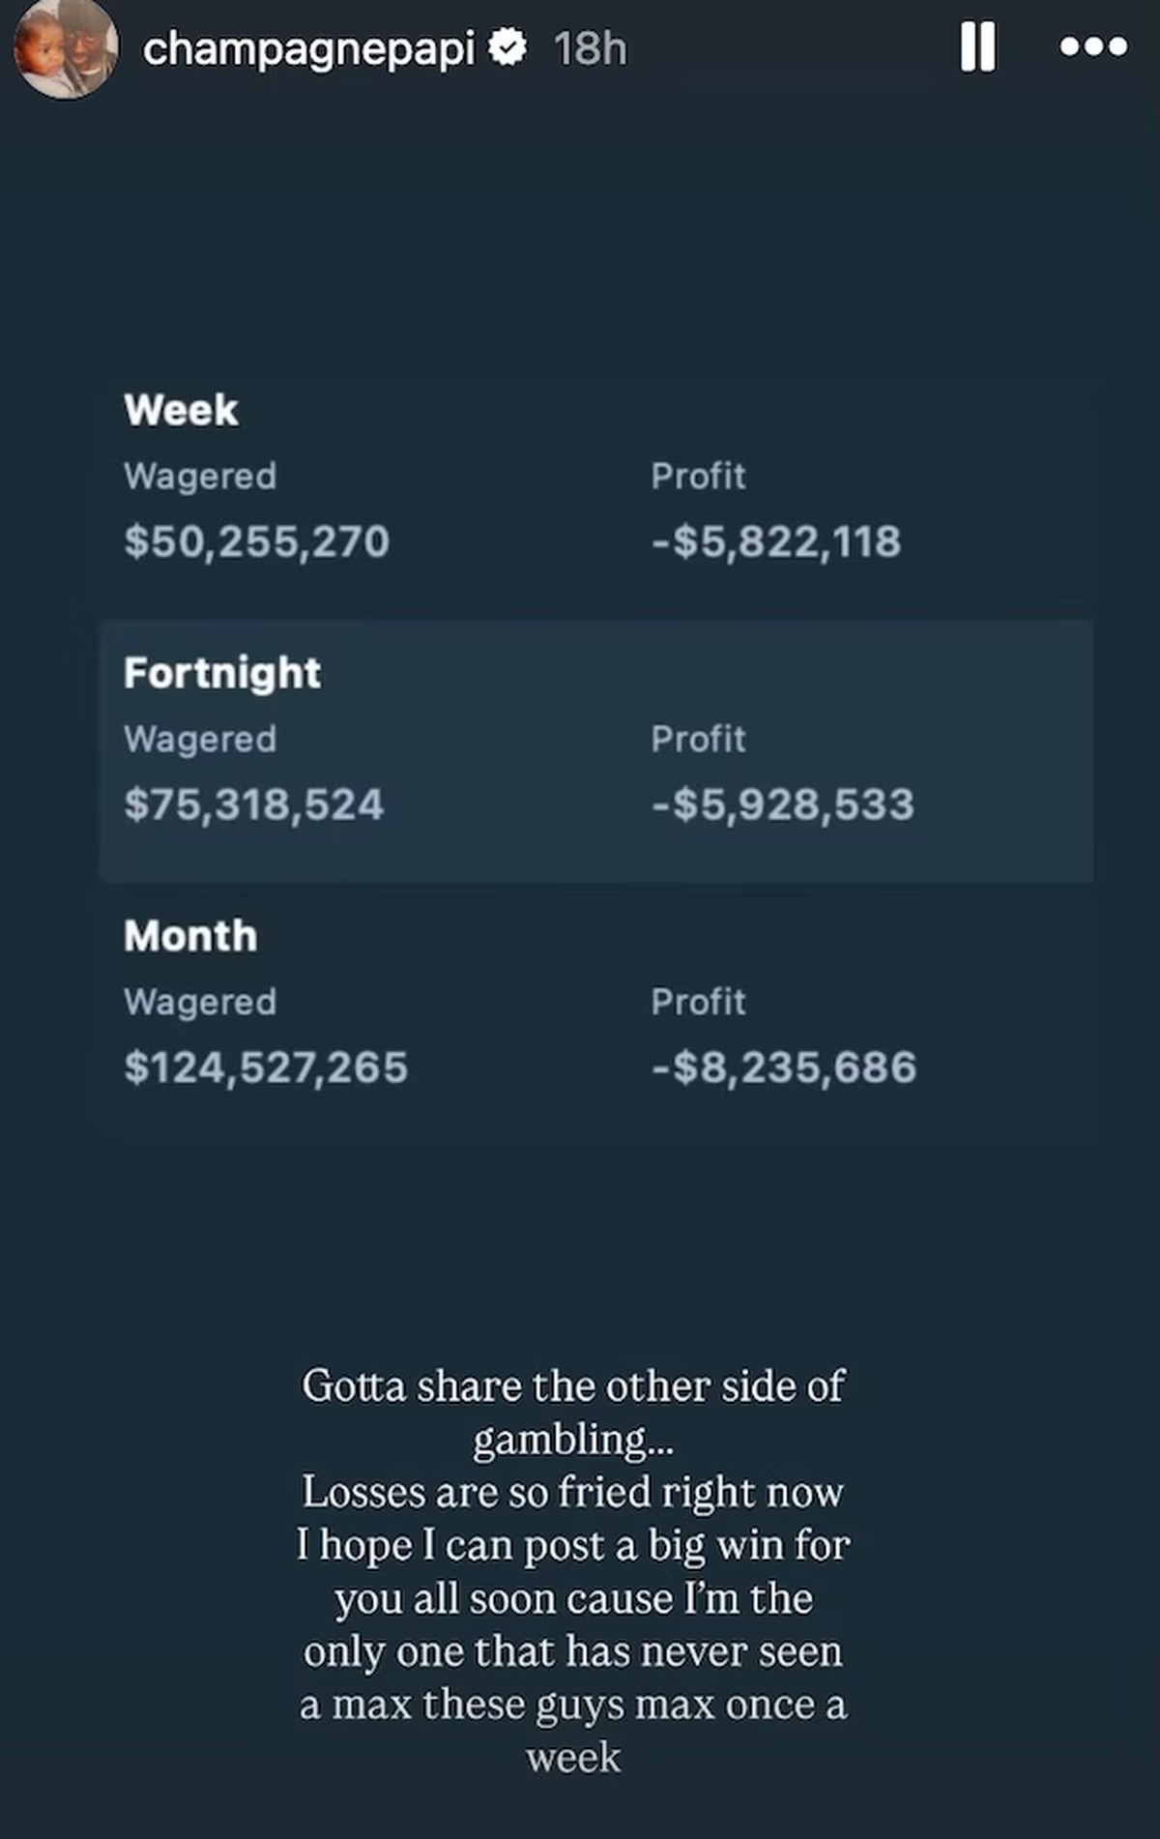Click the Fortnight profit -$5,928,533
The width and height of the screenshot is (1160, 1839).
(x=783, y=804)
